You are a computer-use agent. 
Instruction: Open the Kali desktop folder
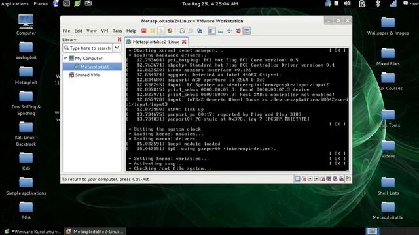coord(26,161)
